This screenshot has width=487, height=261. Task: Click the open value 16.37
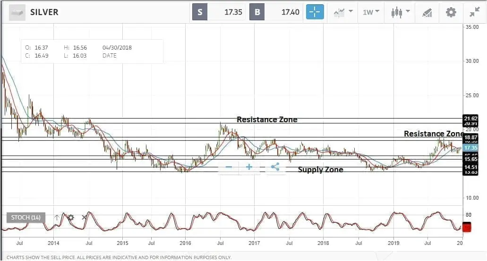41,48
